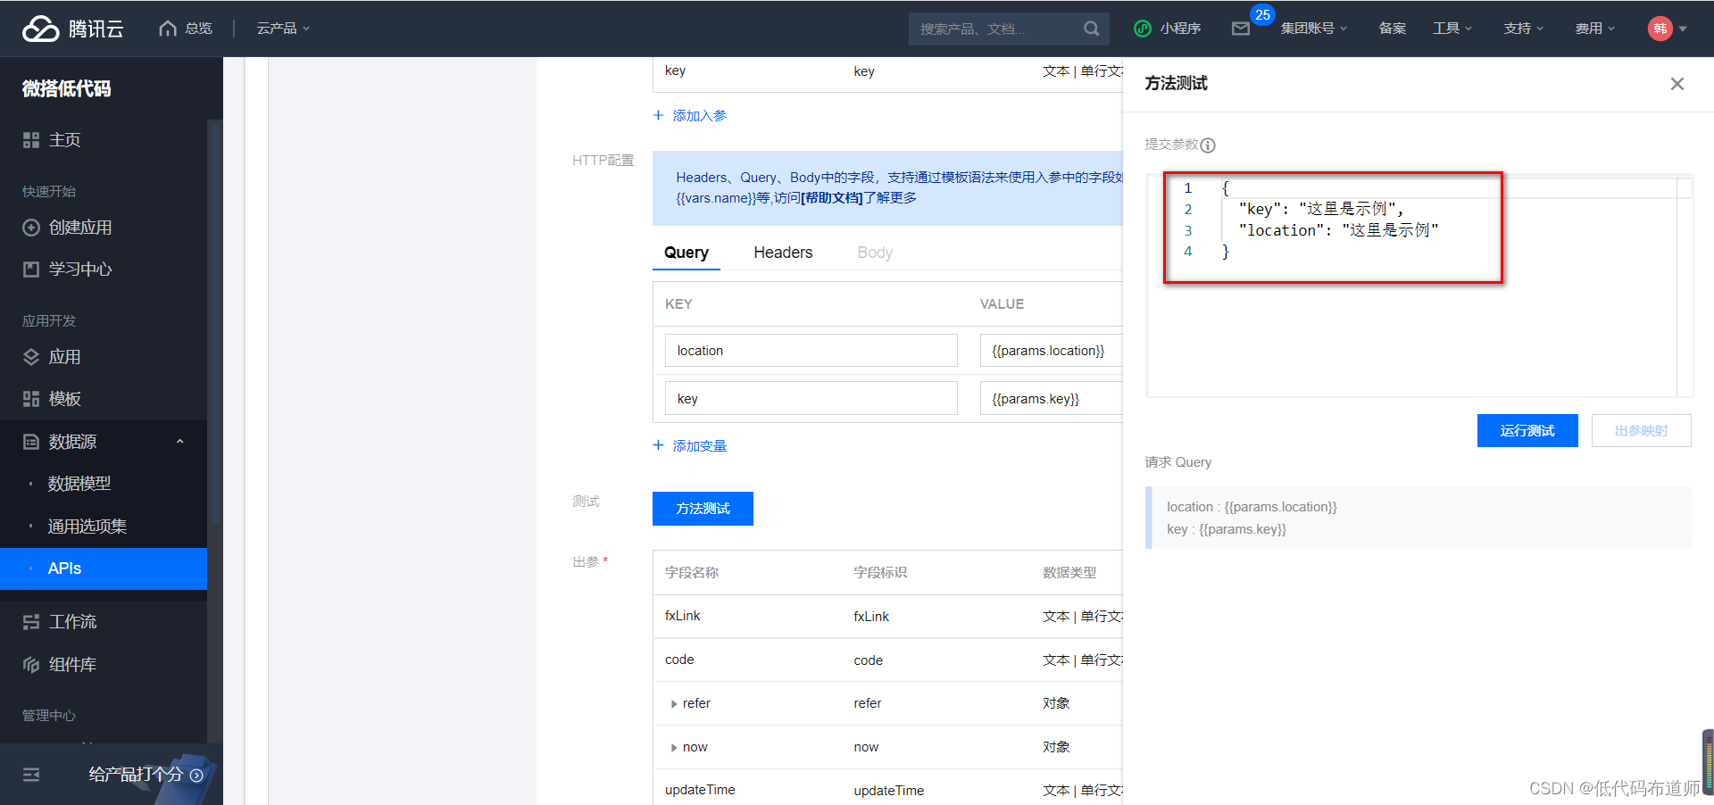Click the 添加入参 link
Screen dimensions: 1714x805
tap(700, 116)
